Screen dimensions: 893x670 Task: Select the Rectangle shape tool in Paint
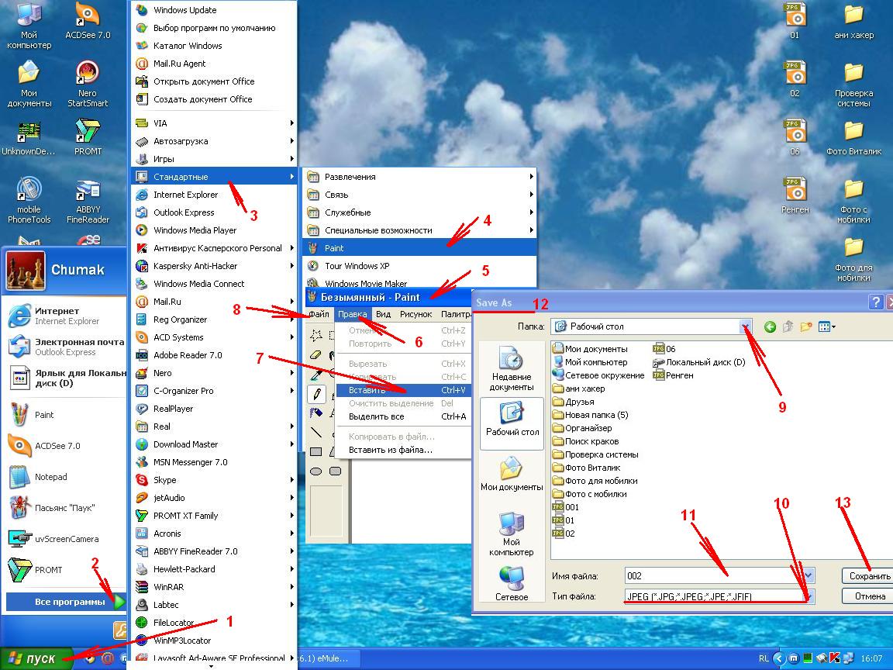pyautogui.click(x=316, y=452)
